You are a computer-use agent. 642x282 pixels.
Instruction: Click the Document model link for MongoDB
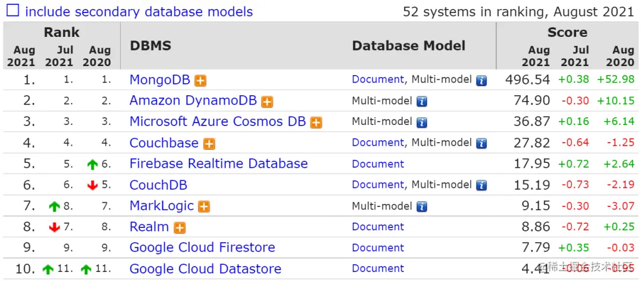tap(377, 80)
